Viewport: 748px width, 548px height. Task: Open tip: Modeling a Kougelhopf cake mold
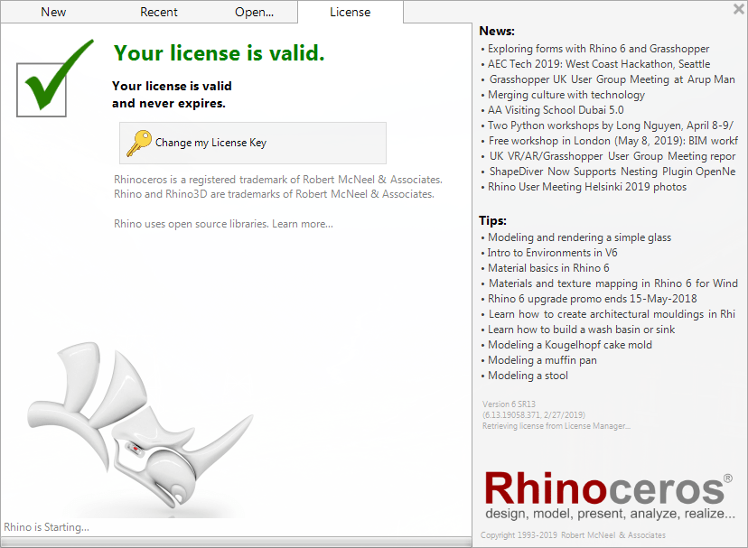570,345
